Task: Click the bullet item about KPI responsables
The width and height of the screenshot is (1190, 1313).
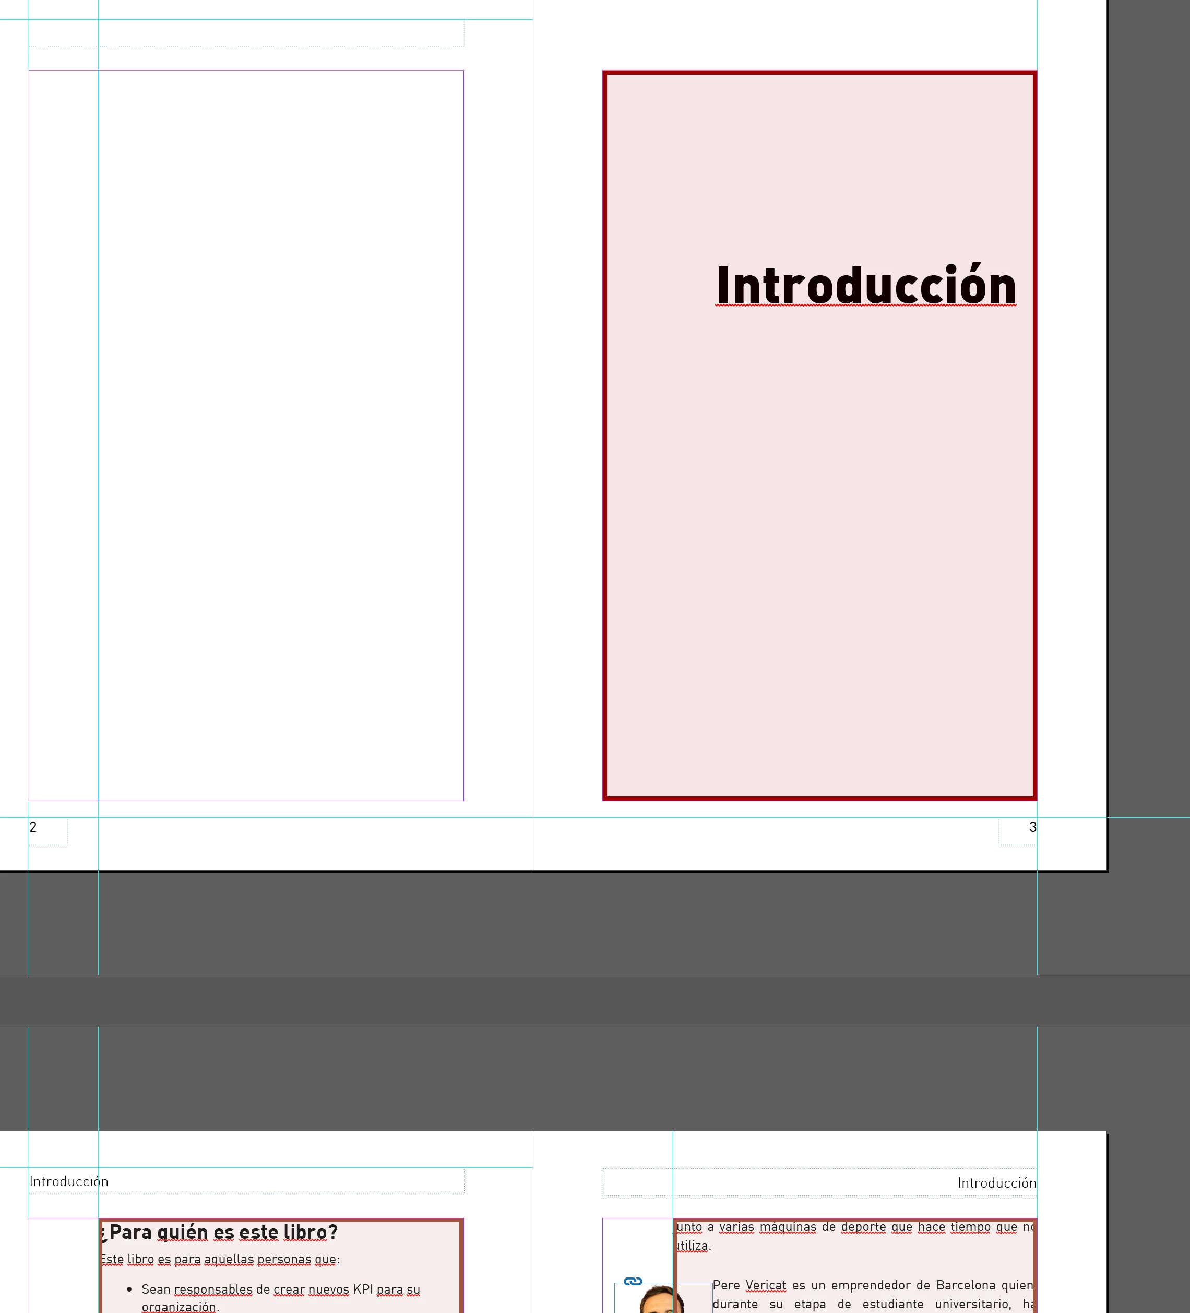Action: tap(280, 1289)
